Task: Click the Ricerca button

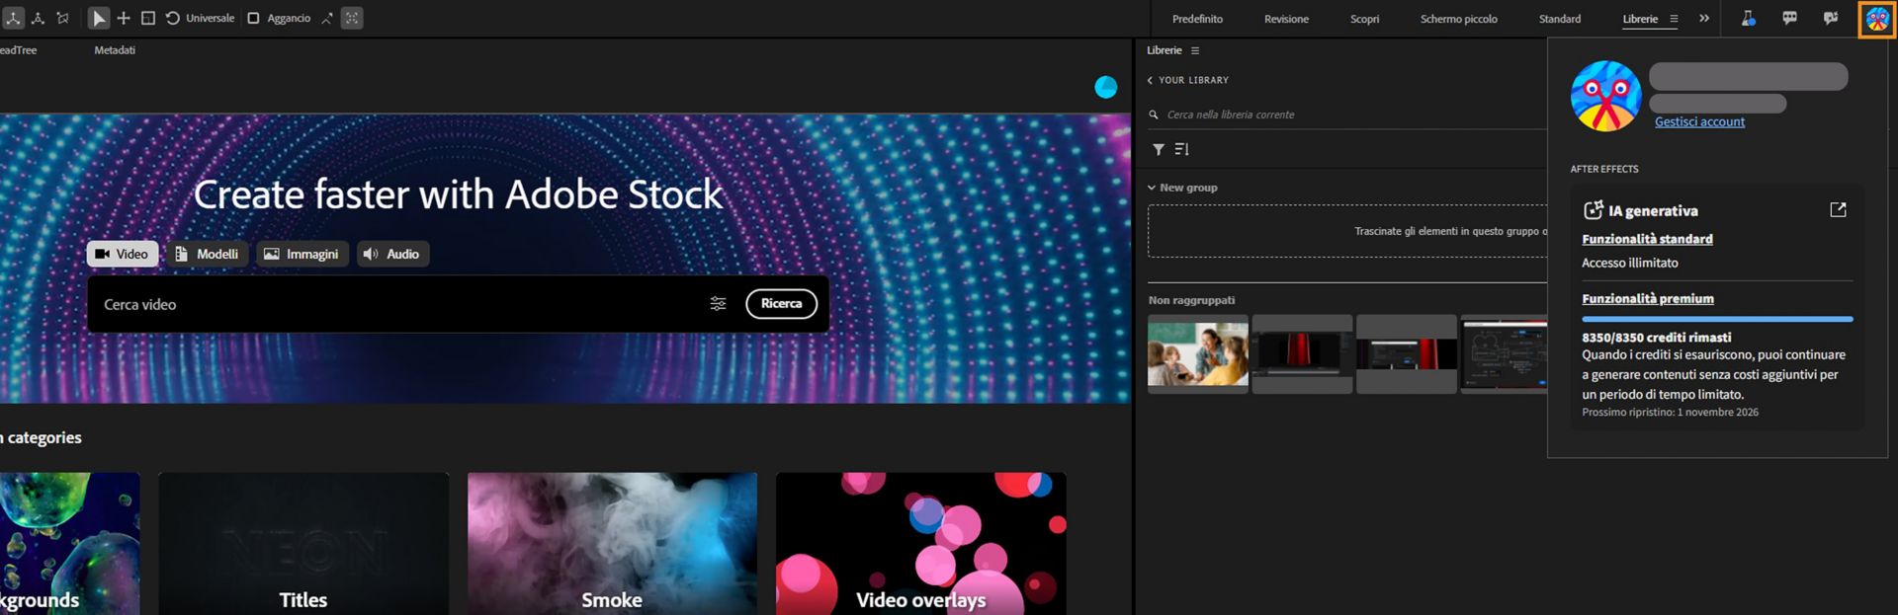Action: (781, 304)
